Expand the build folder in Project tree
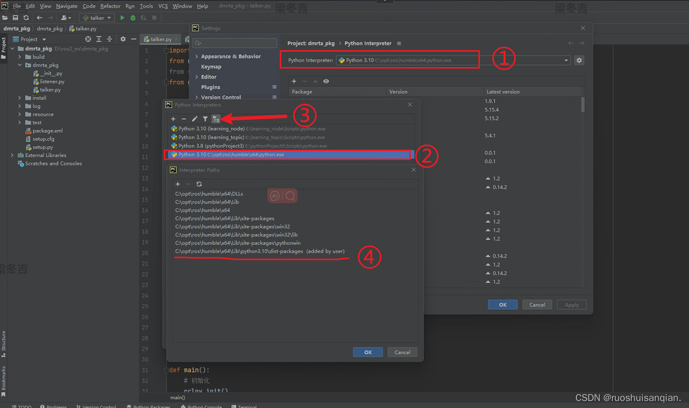 [x=19, y=57]
